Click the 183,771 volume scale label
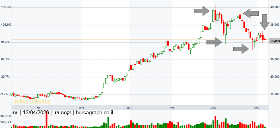Image resolution: width=280 pixels, height=128 pixels. [6, 122]
